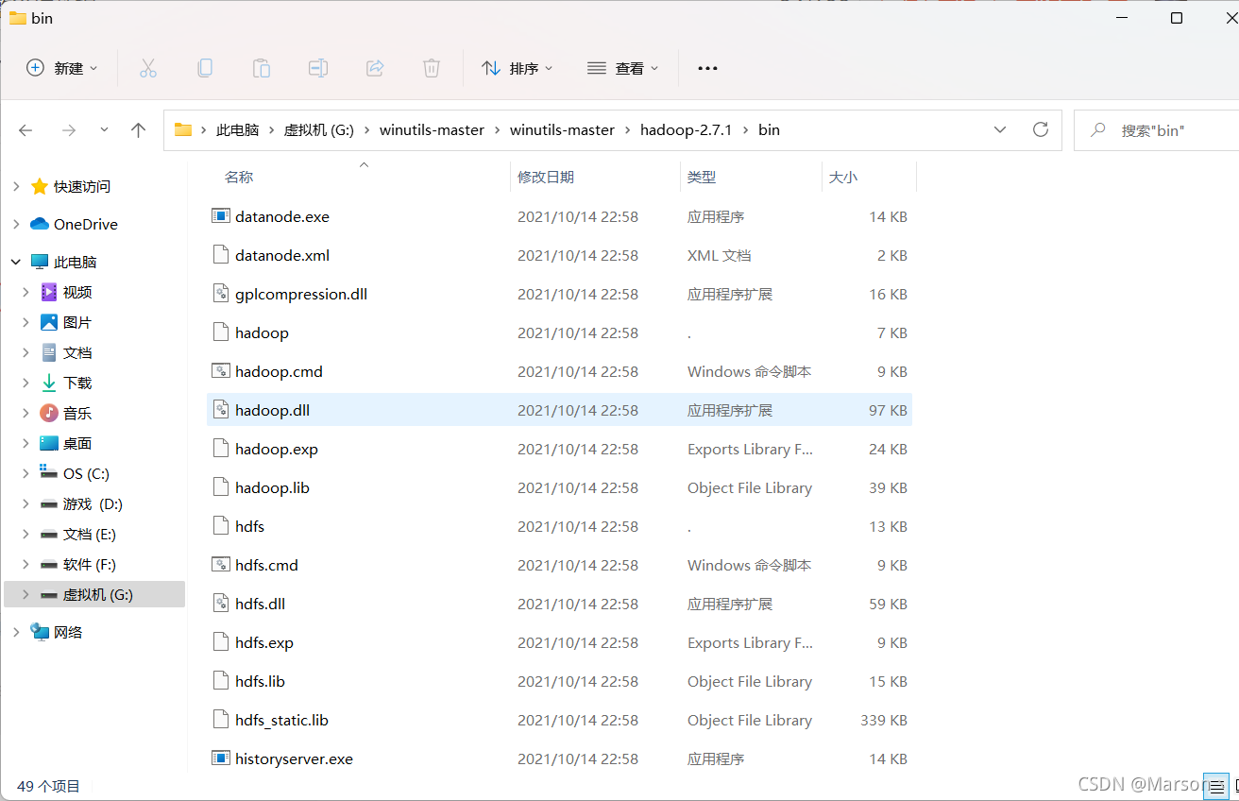1239x801 pixels.
Task: Click the hdfs.cmd file icon
Action: [220, 565]
